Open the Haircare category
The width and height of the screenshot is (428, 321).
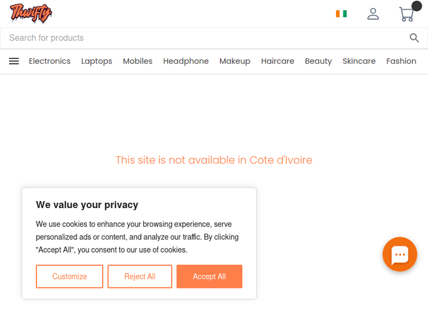277,61
